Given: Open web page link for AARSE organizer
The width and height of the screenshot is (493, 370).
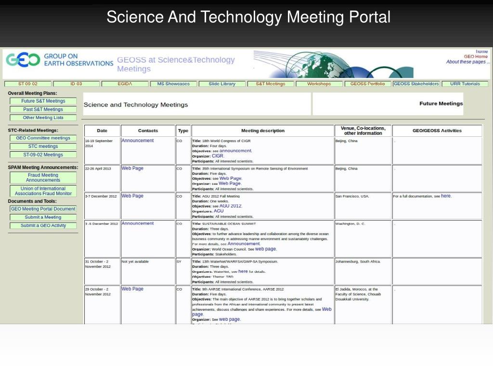Looking at the screenshot, I should click(230, 319).
